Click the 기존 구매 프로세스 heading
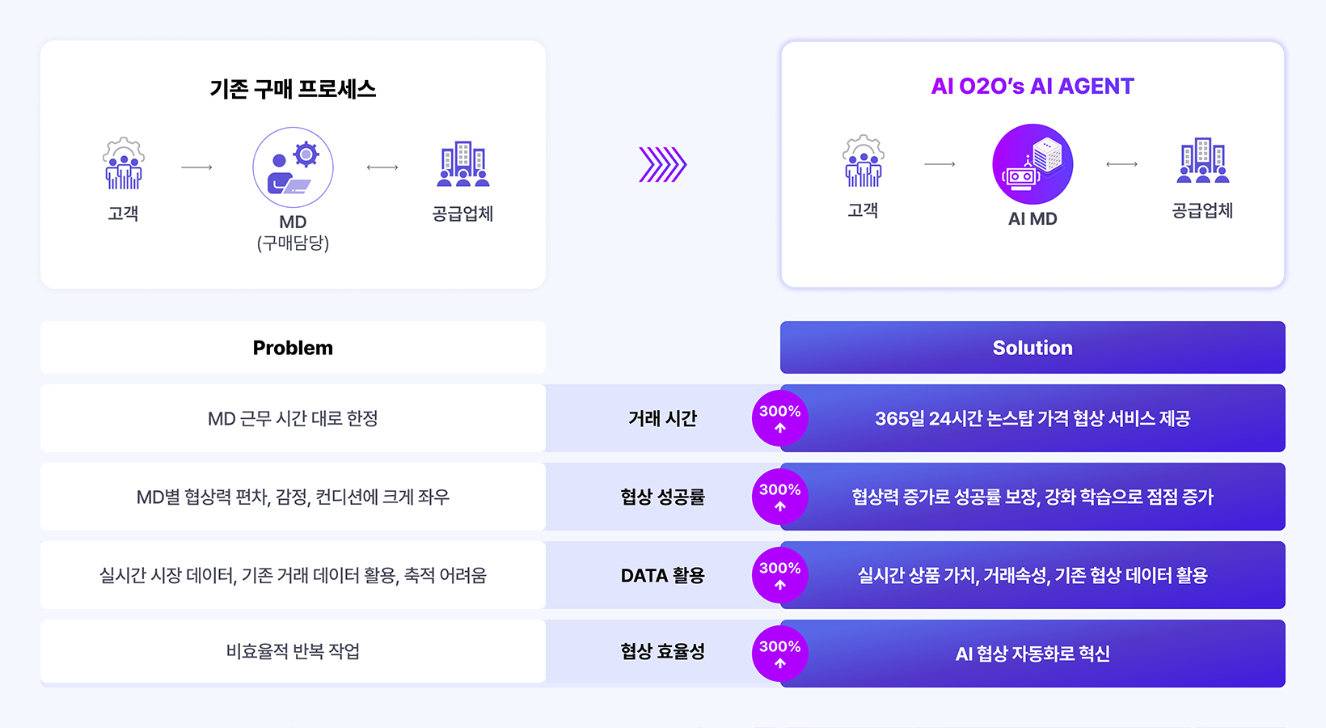Viewport: 1326px width, 728px height. pos(293,89)
